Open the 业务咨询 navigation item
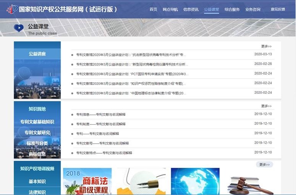 253,9
